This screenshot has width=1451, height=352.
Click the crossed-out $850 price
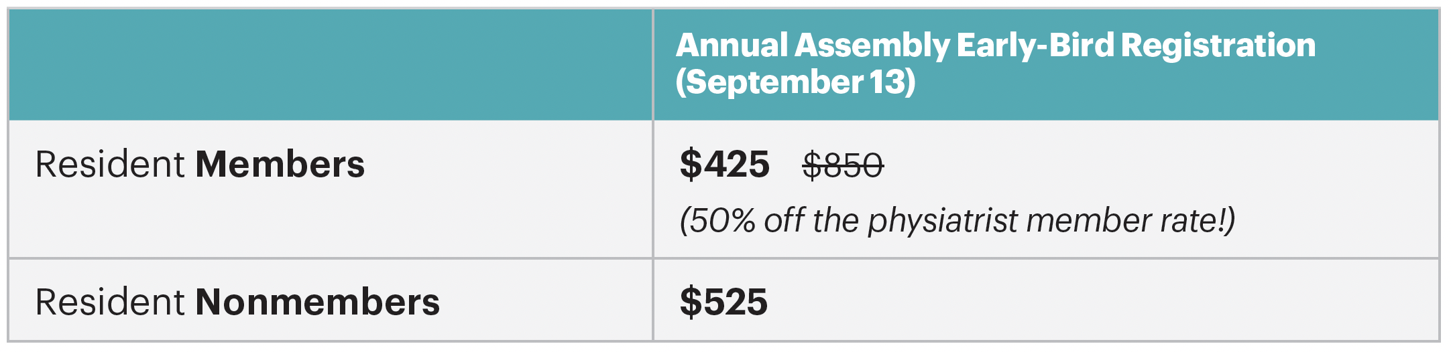(843, 165)
